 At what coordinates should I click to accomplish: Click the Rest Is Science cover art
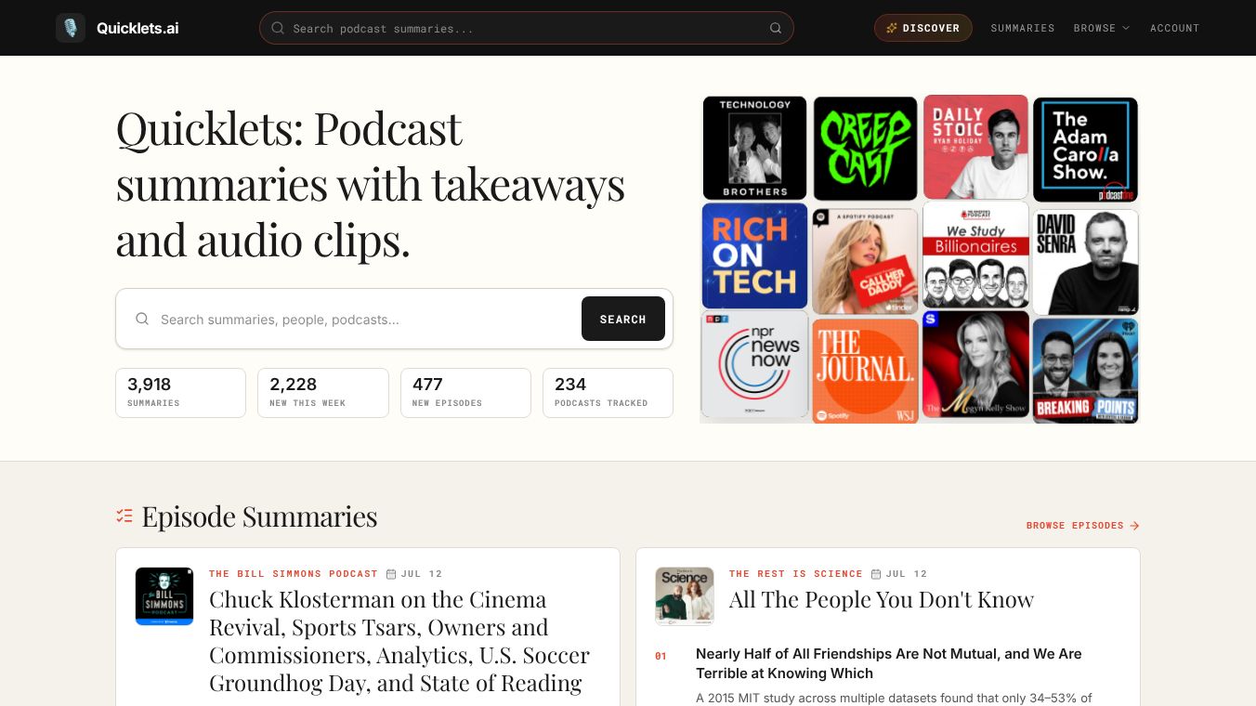(x=685, y=595)
